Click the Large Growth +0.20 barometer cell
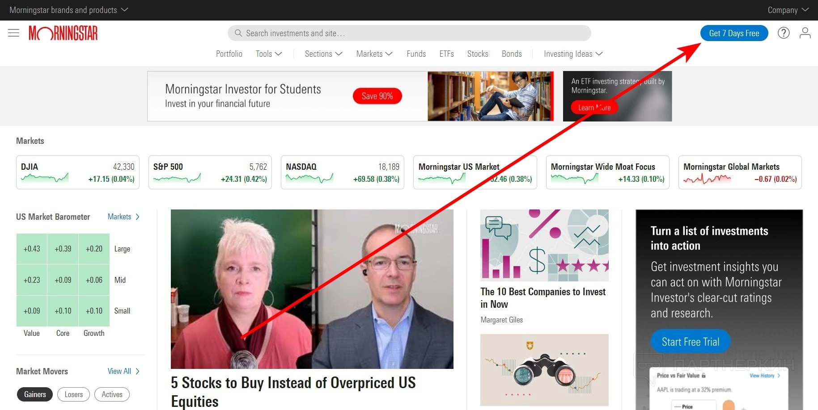The width and height of the screenshot is (818, 410). (94, 249)
